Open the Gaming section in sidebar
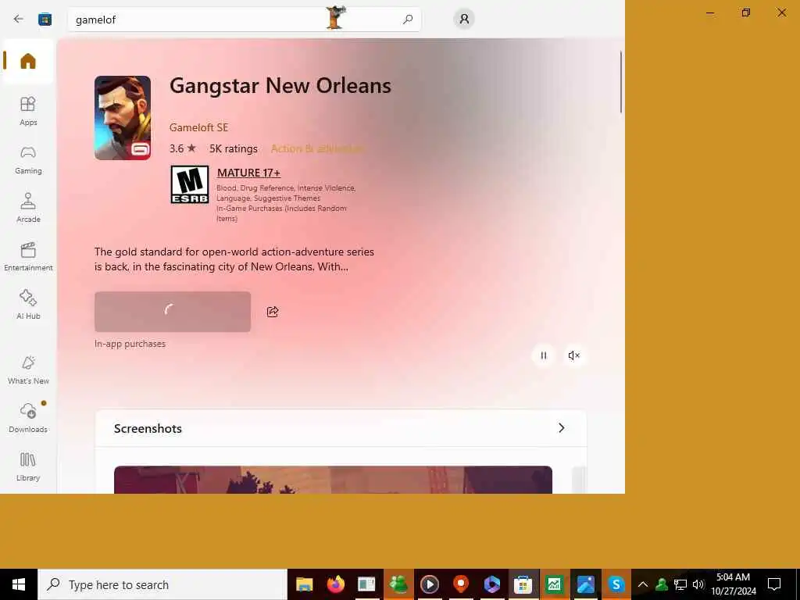The image size is (800, 600). pyautogui.click(x=28, y=159)
